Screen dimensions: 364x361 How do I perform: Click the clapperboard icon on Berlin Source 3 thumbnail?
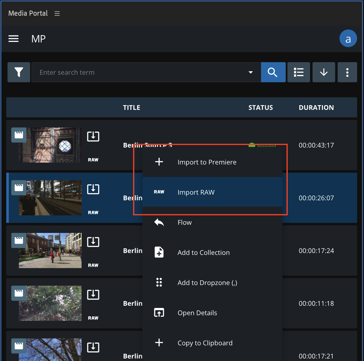click(x=19, y=135)
